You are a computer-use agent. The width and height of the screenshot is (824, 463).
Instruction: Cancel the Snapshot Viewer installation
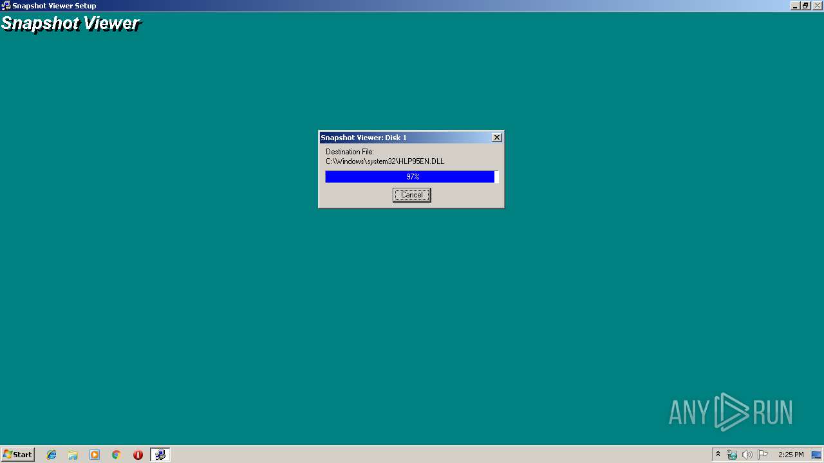[x=411, y=195]
